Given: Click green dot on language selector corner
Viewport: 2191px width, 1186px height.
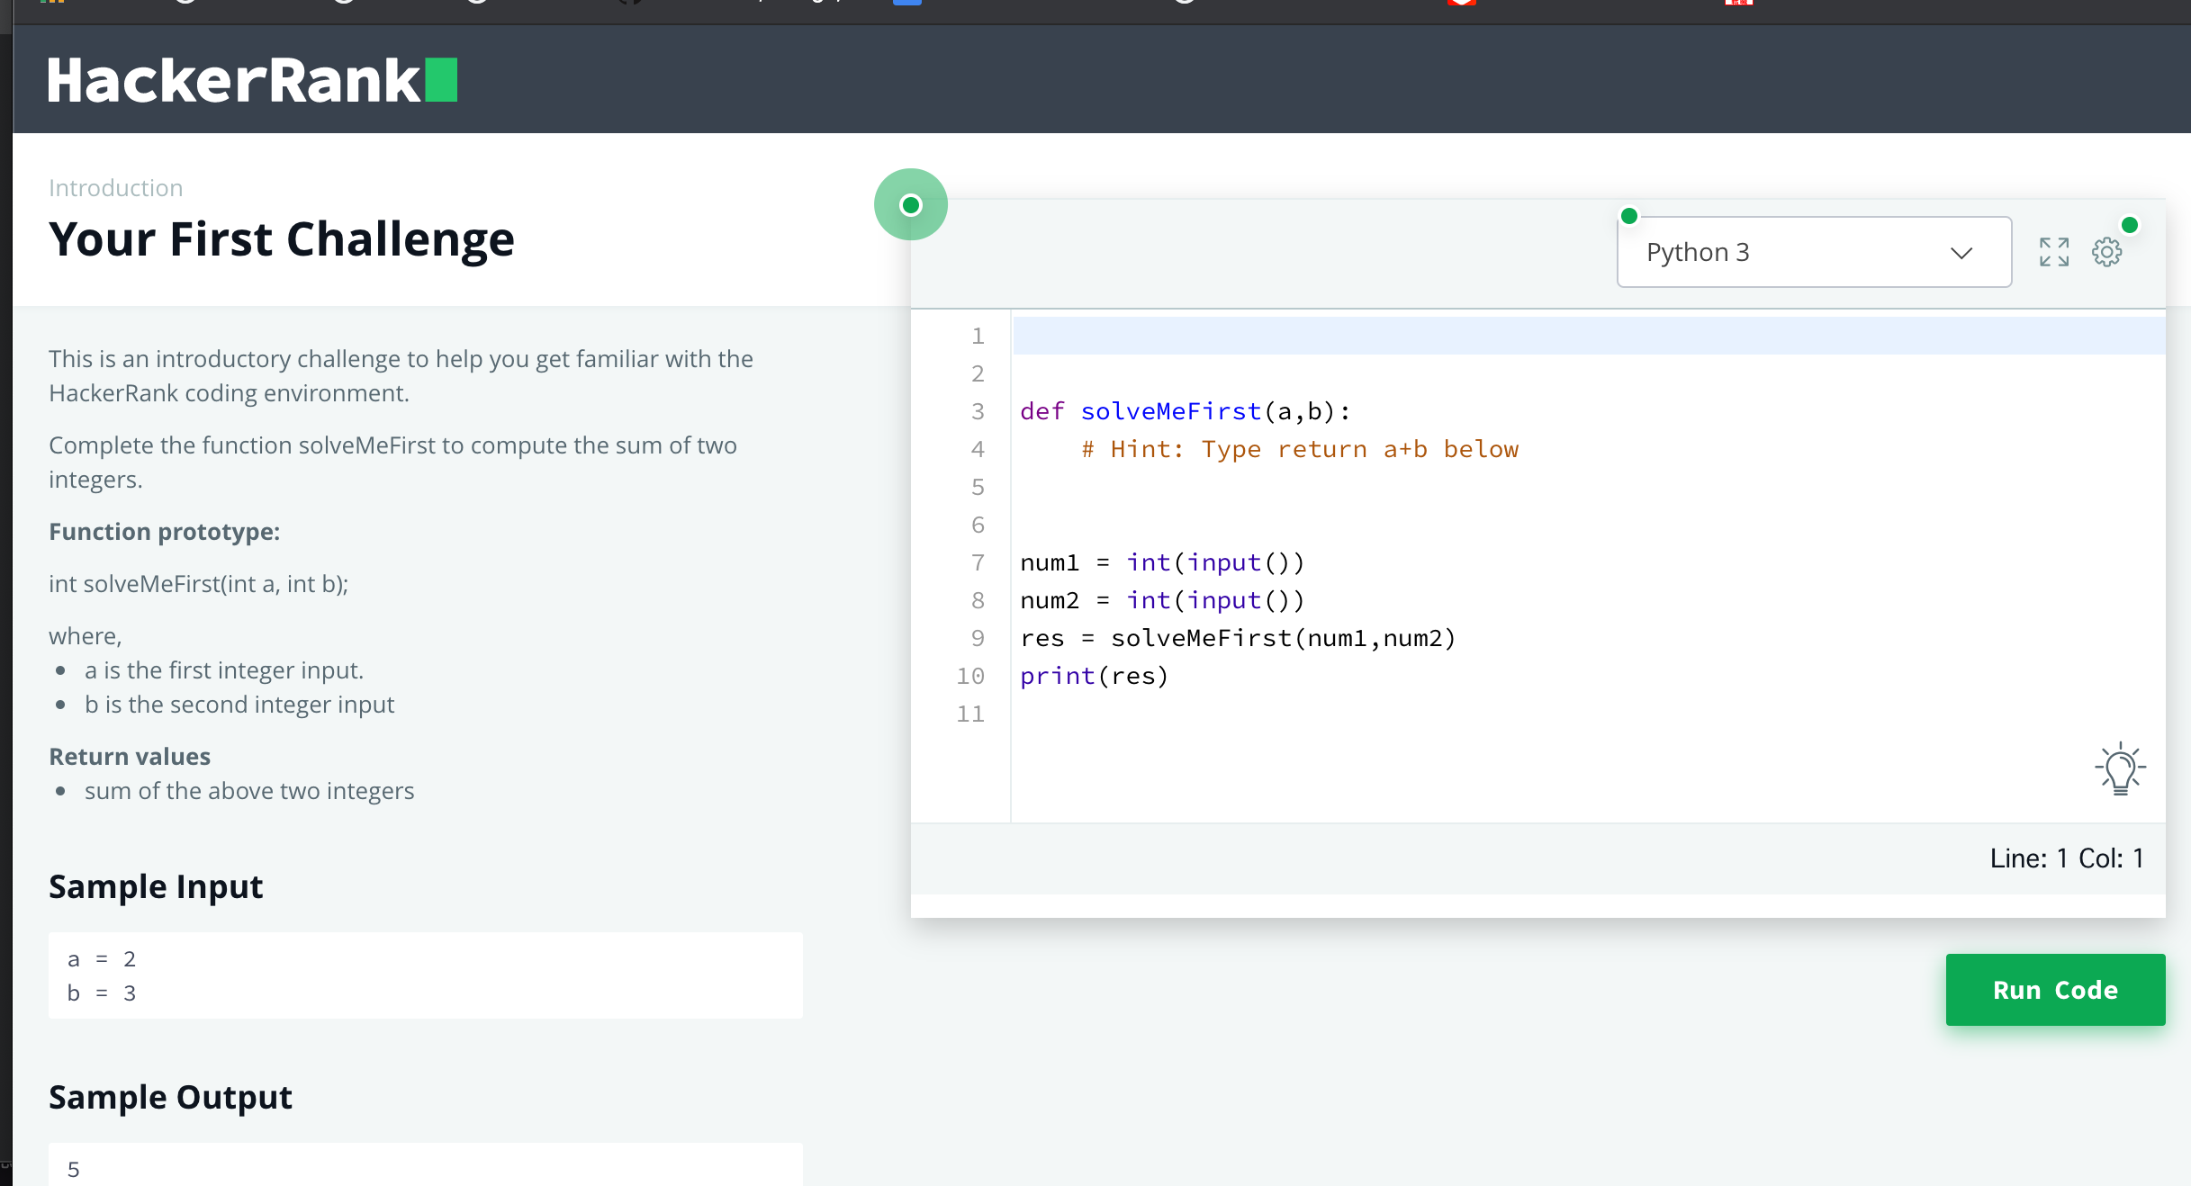Looking at the screenshot, I should point(1628,216).
